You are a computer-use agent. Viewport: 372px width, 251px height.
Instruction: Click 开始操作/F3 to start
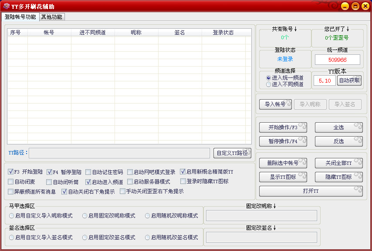pos(283,127)
